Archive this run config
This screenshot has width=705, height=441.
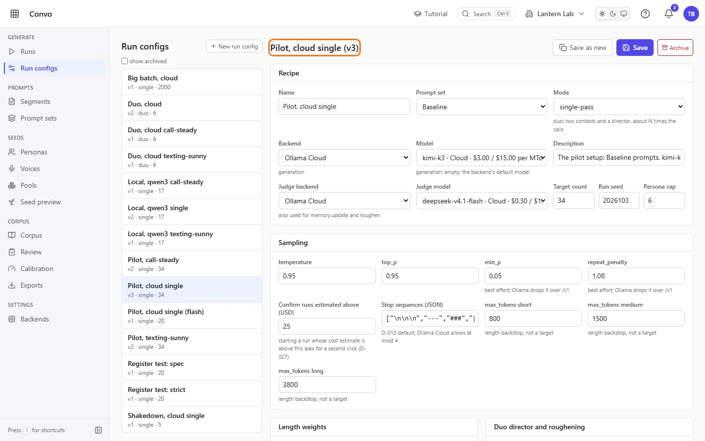[x=675, y=48]
